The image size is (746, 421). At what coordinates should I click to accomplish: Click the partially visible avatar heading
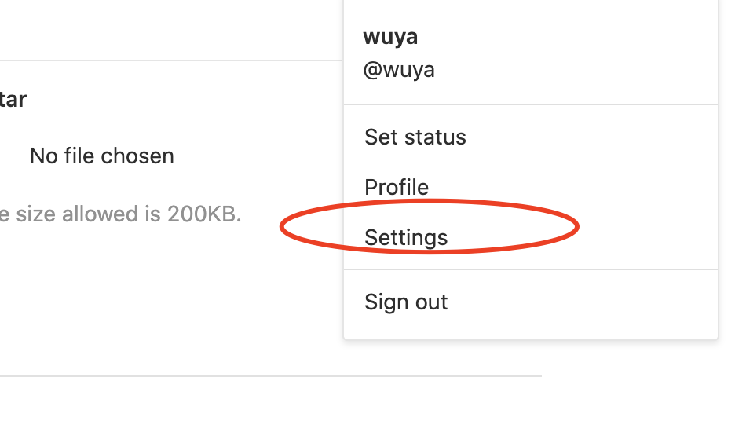pyautogui.click(x=12, y=100)
